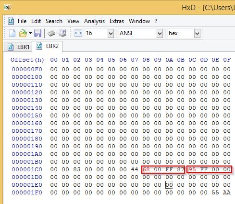Open the hex offset base dropdown
This screenshot has height=204, width=235.
(197, 33)
